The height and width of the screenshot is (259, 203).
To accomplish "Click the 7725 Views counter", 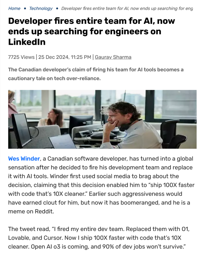I will 21,57.
